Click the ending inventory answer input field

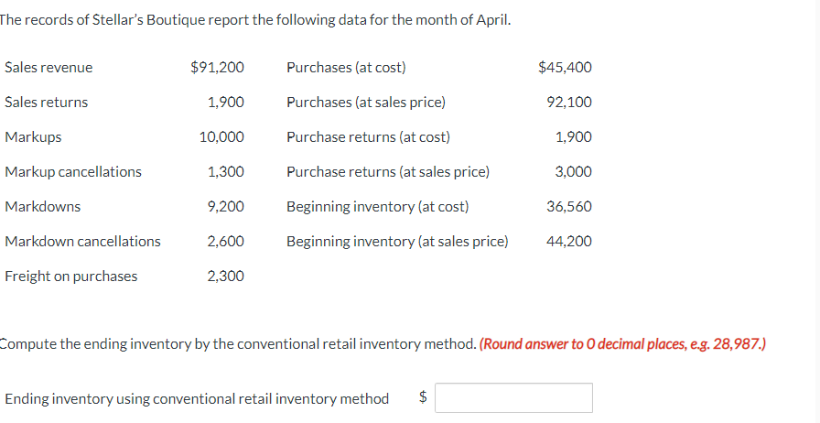(513, 398)
